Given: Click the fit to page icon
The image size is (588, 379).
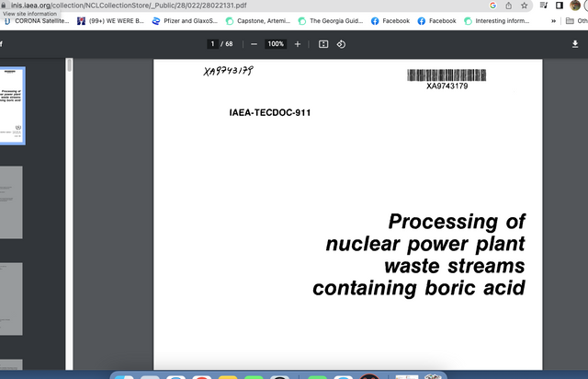Looking at the screenshot, I should point(323,44).
